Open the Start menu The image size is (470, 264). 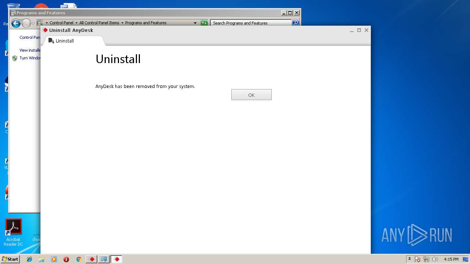click(x=10, y=259)
